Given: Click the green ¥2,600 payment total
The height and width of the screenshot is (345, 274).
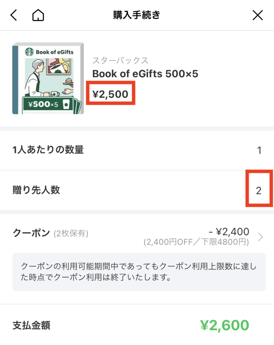Looking at the screenshot, I should [x=224, y=325].
